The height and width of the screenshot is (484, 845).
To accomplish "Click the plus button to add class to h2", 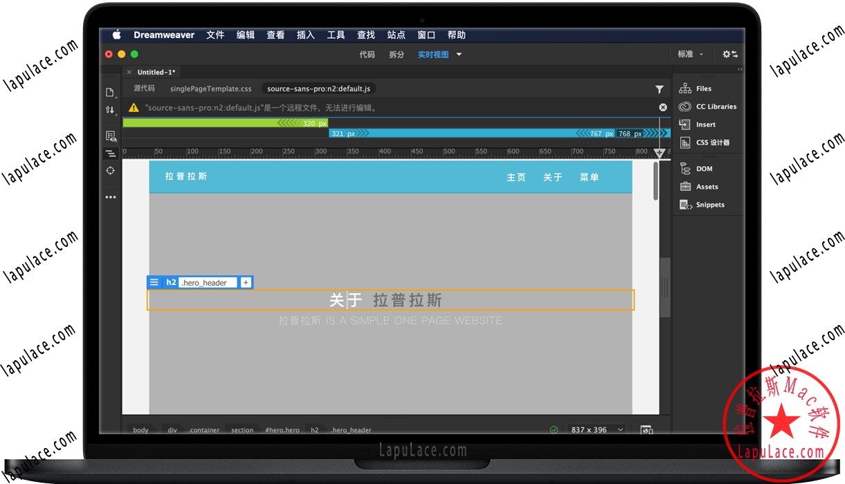I will pyautogui.click(x=246, y=282).
